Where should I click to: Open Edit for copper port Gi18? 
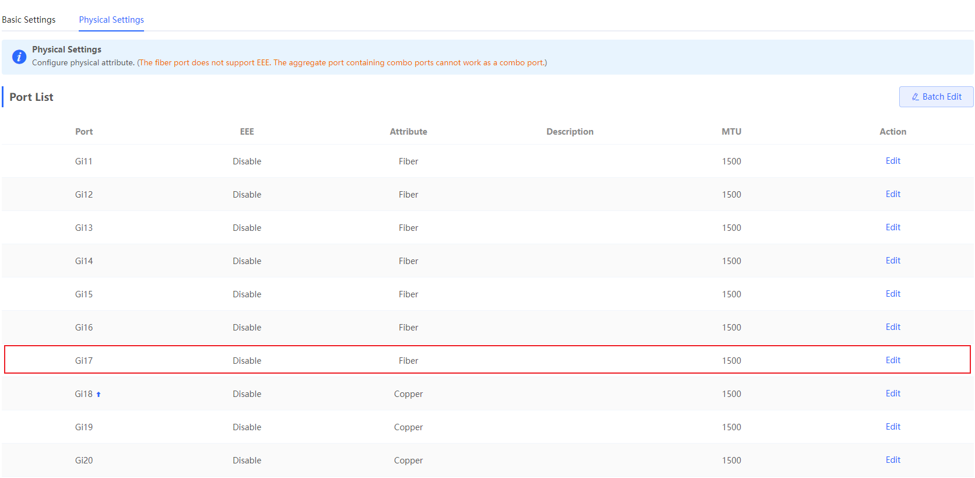coord(892,393)
